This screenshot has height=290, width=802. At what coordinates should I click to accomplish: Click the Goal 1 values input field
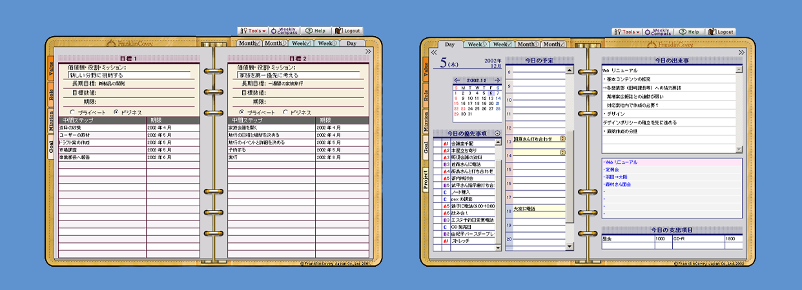[131, 75]
